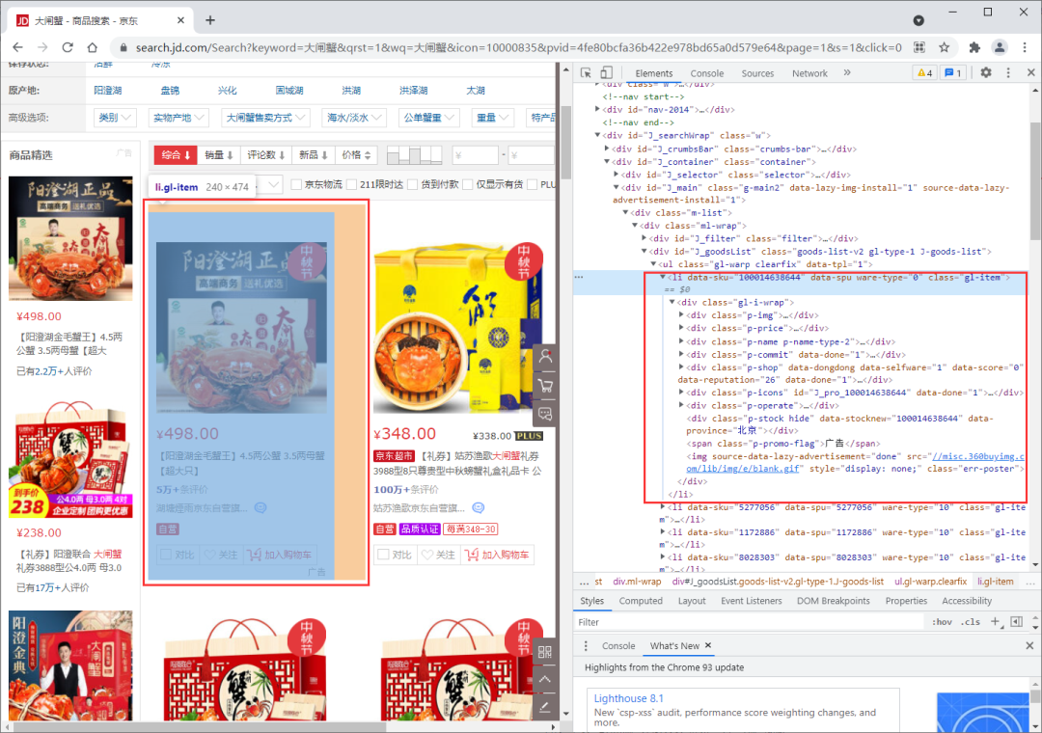Click the messages count badge
The height and width of the screenshot is (733, 1042).
point(953,72)
